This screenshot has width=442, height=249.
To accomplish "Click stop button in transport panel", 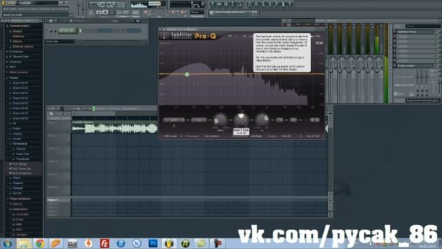I will tap(105, 12).
